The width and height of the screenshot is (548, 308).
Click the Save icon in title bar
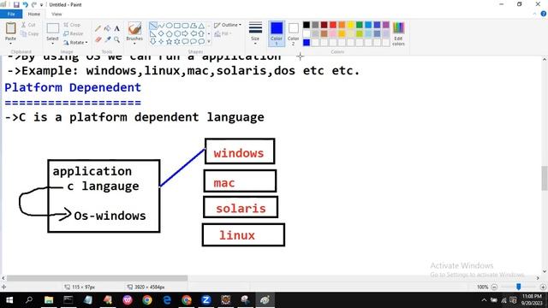tap(16, 4)
